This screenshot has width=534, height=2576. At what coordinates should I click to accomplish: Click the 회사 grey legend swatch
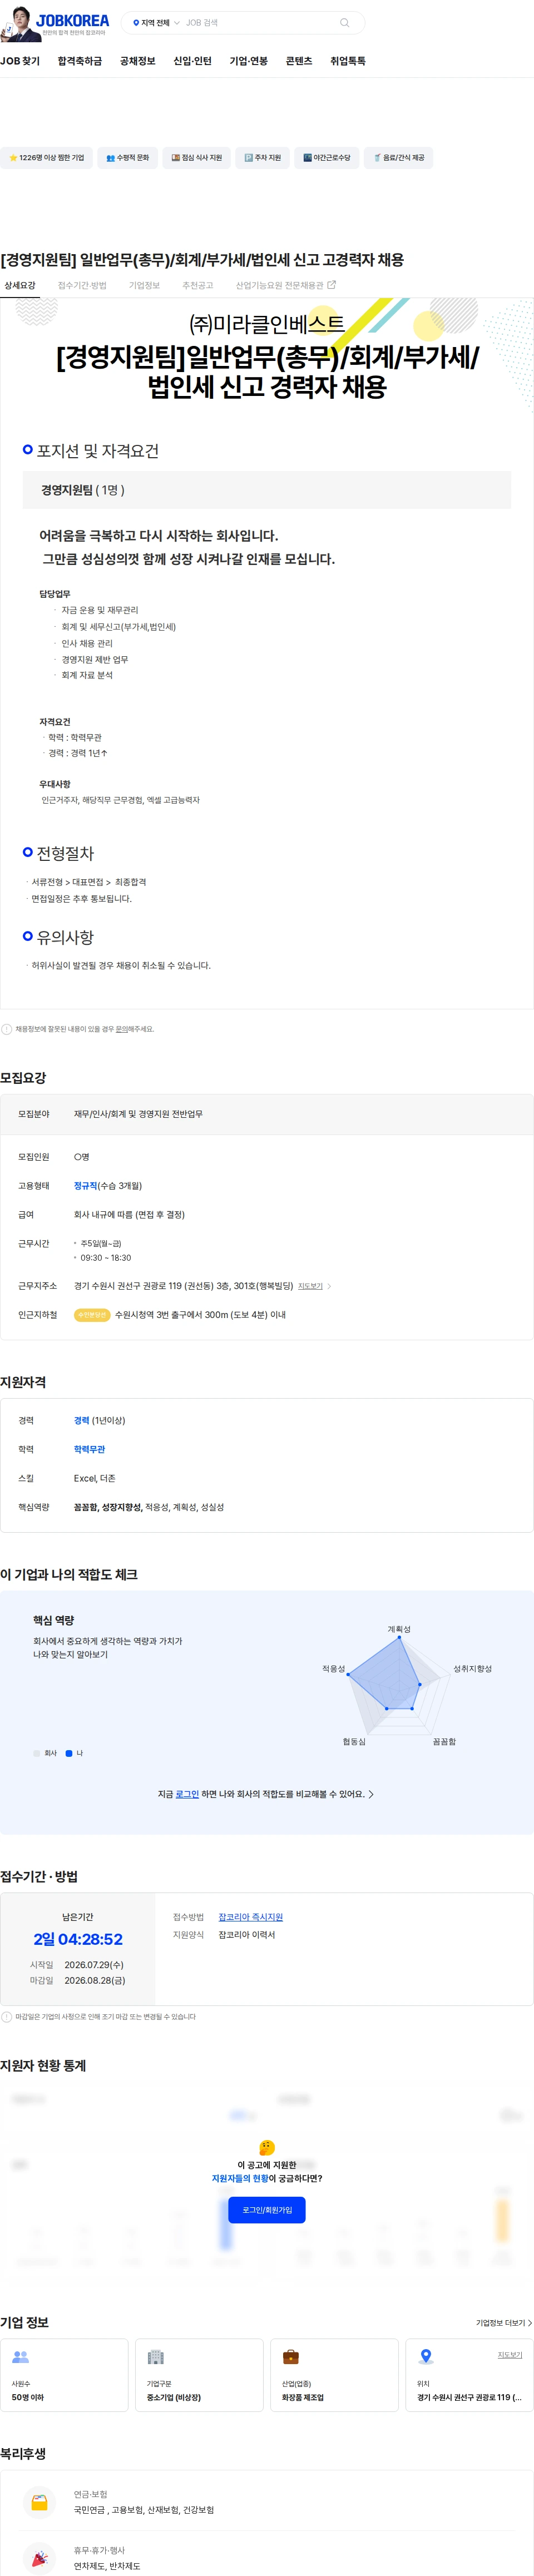tap(37, 1753)
